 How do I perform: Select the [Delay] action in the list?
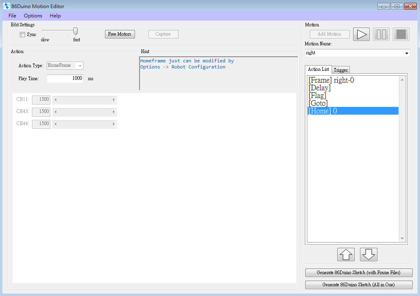pos(353,88)
